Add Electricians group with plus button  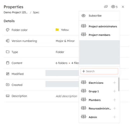[x=114, y=83]
